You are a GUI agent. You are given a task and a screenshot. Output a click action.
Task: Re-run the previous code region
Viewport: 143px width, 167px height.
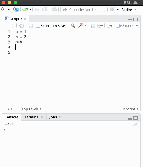[109, 26]
